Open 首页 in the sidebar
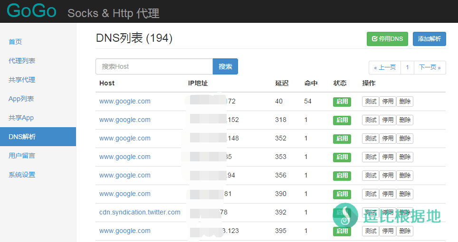 click(15, 42)
